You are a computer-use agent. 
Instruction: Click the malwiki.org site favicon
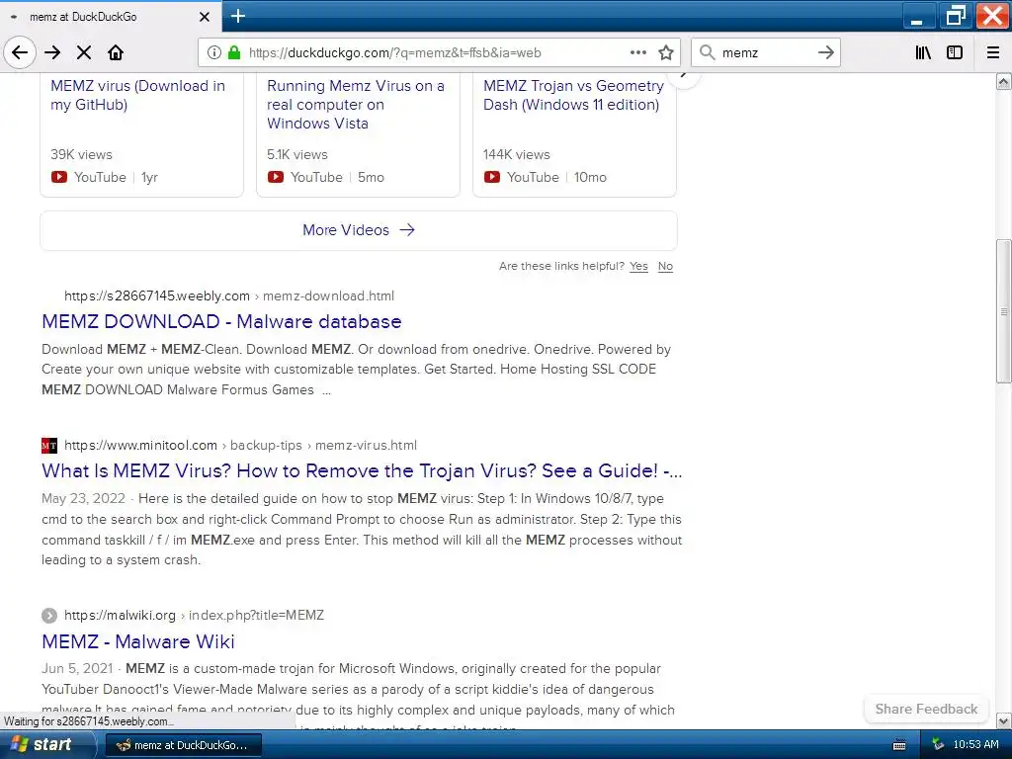[x=49, y=615]
